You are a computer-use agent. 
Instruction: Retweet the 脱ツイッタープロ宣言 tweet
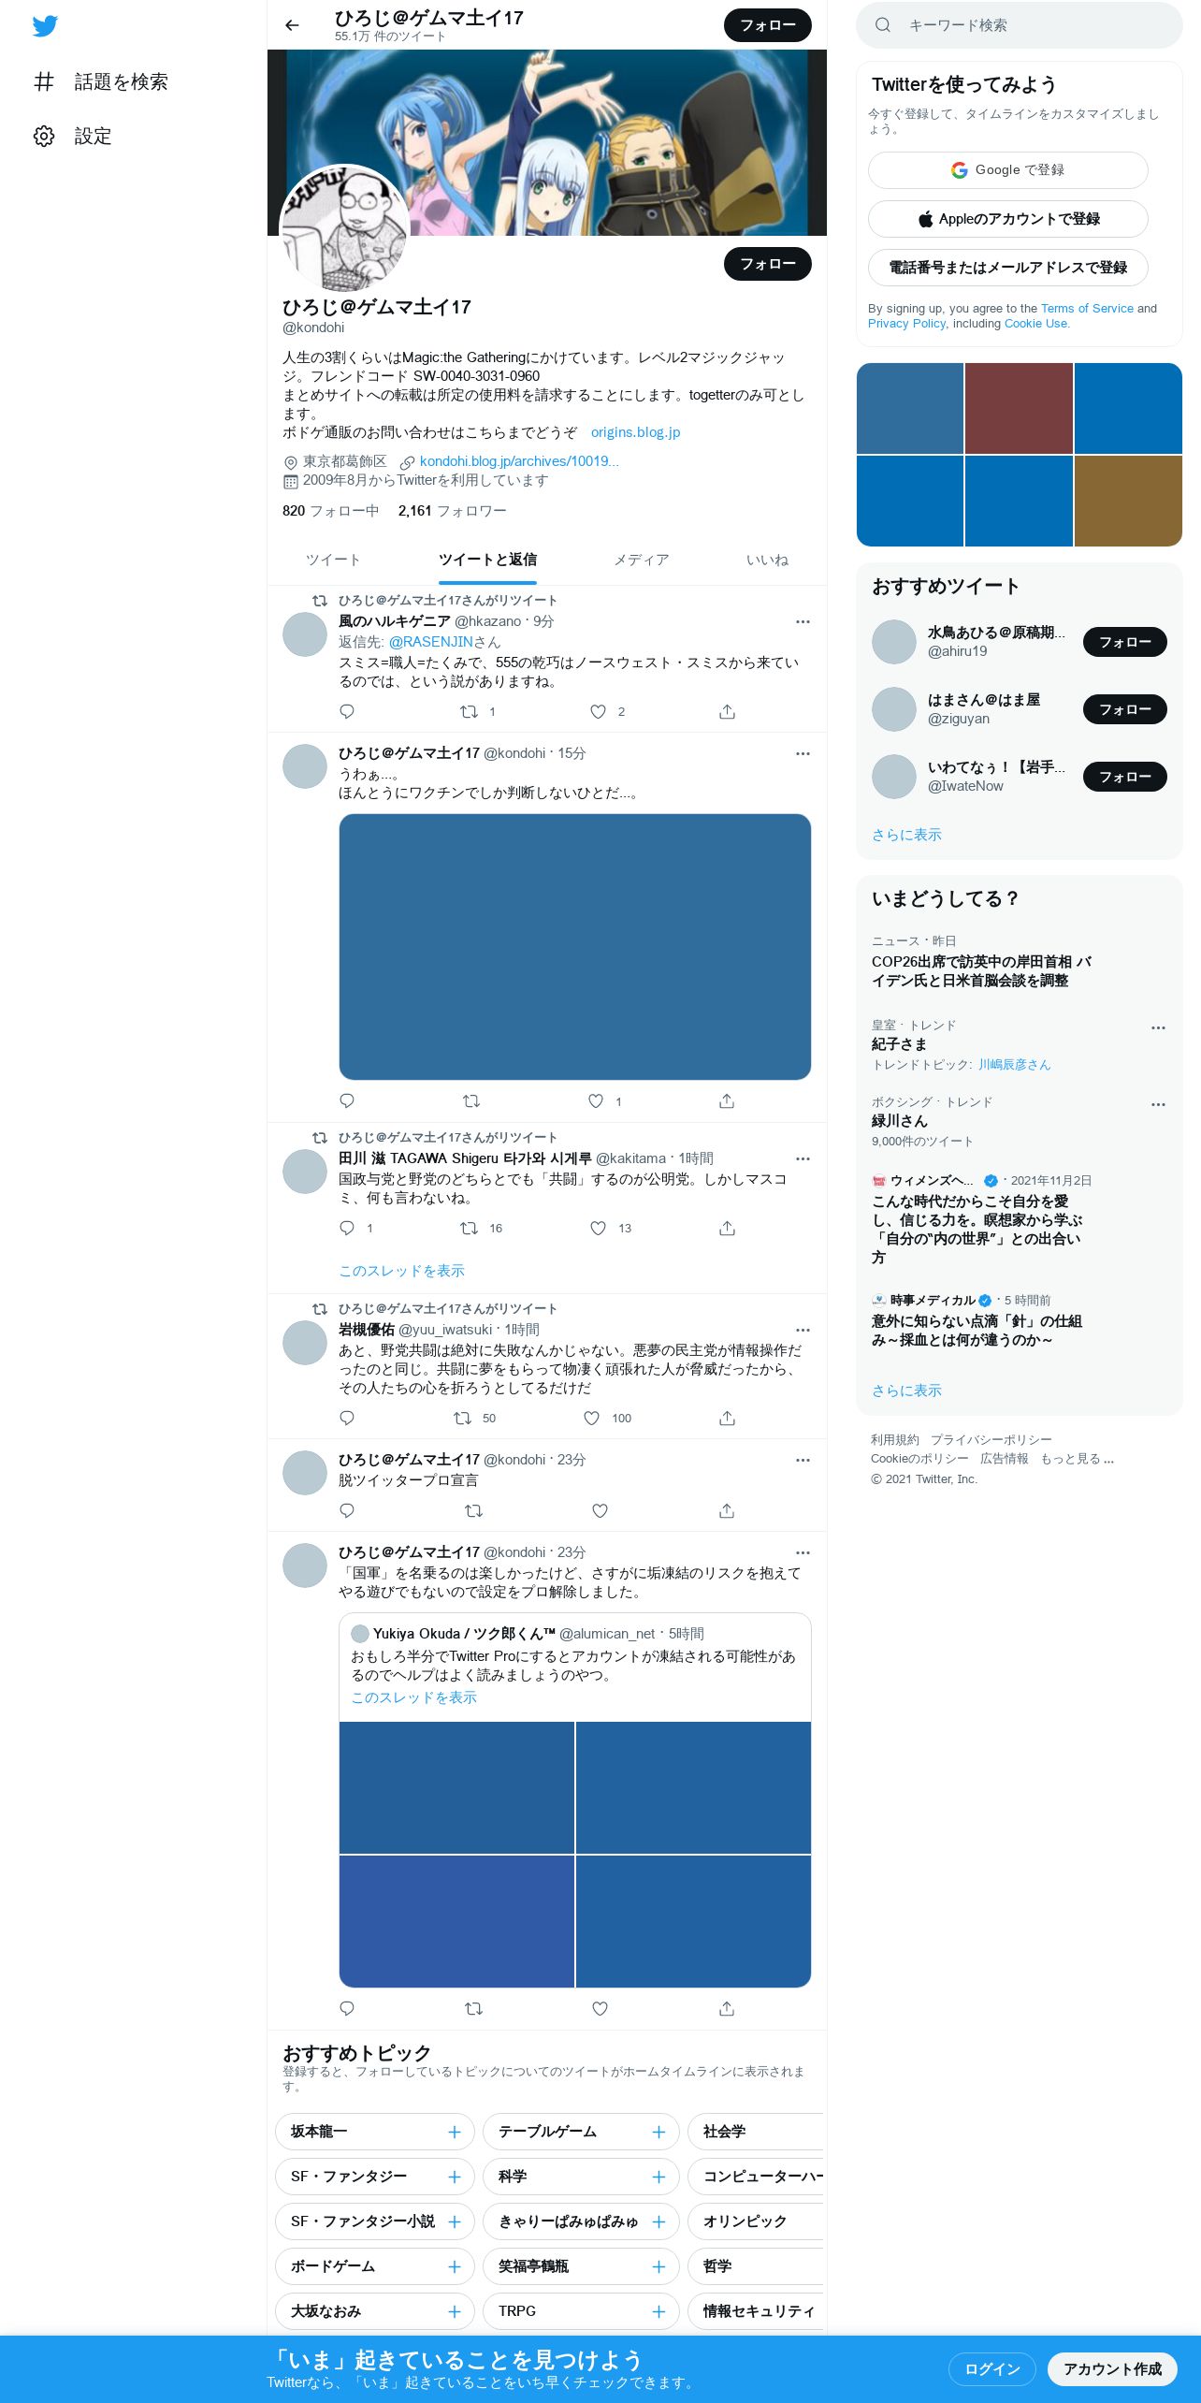pos(474,1510)
